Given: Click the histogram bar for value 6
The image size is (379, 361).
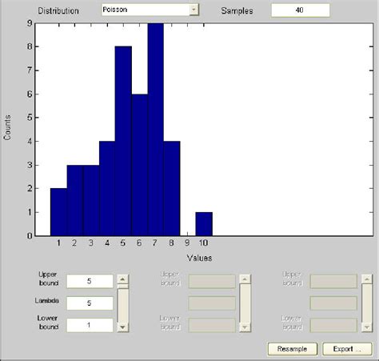Looking at the screenshot, I should point(140,165).
